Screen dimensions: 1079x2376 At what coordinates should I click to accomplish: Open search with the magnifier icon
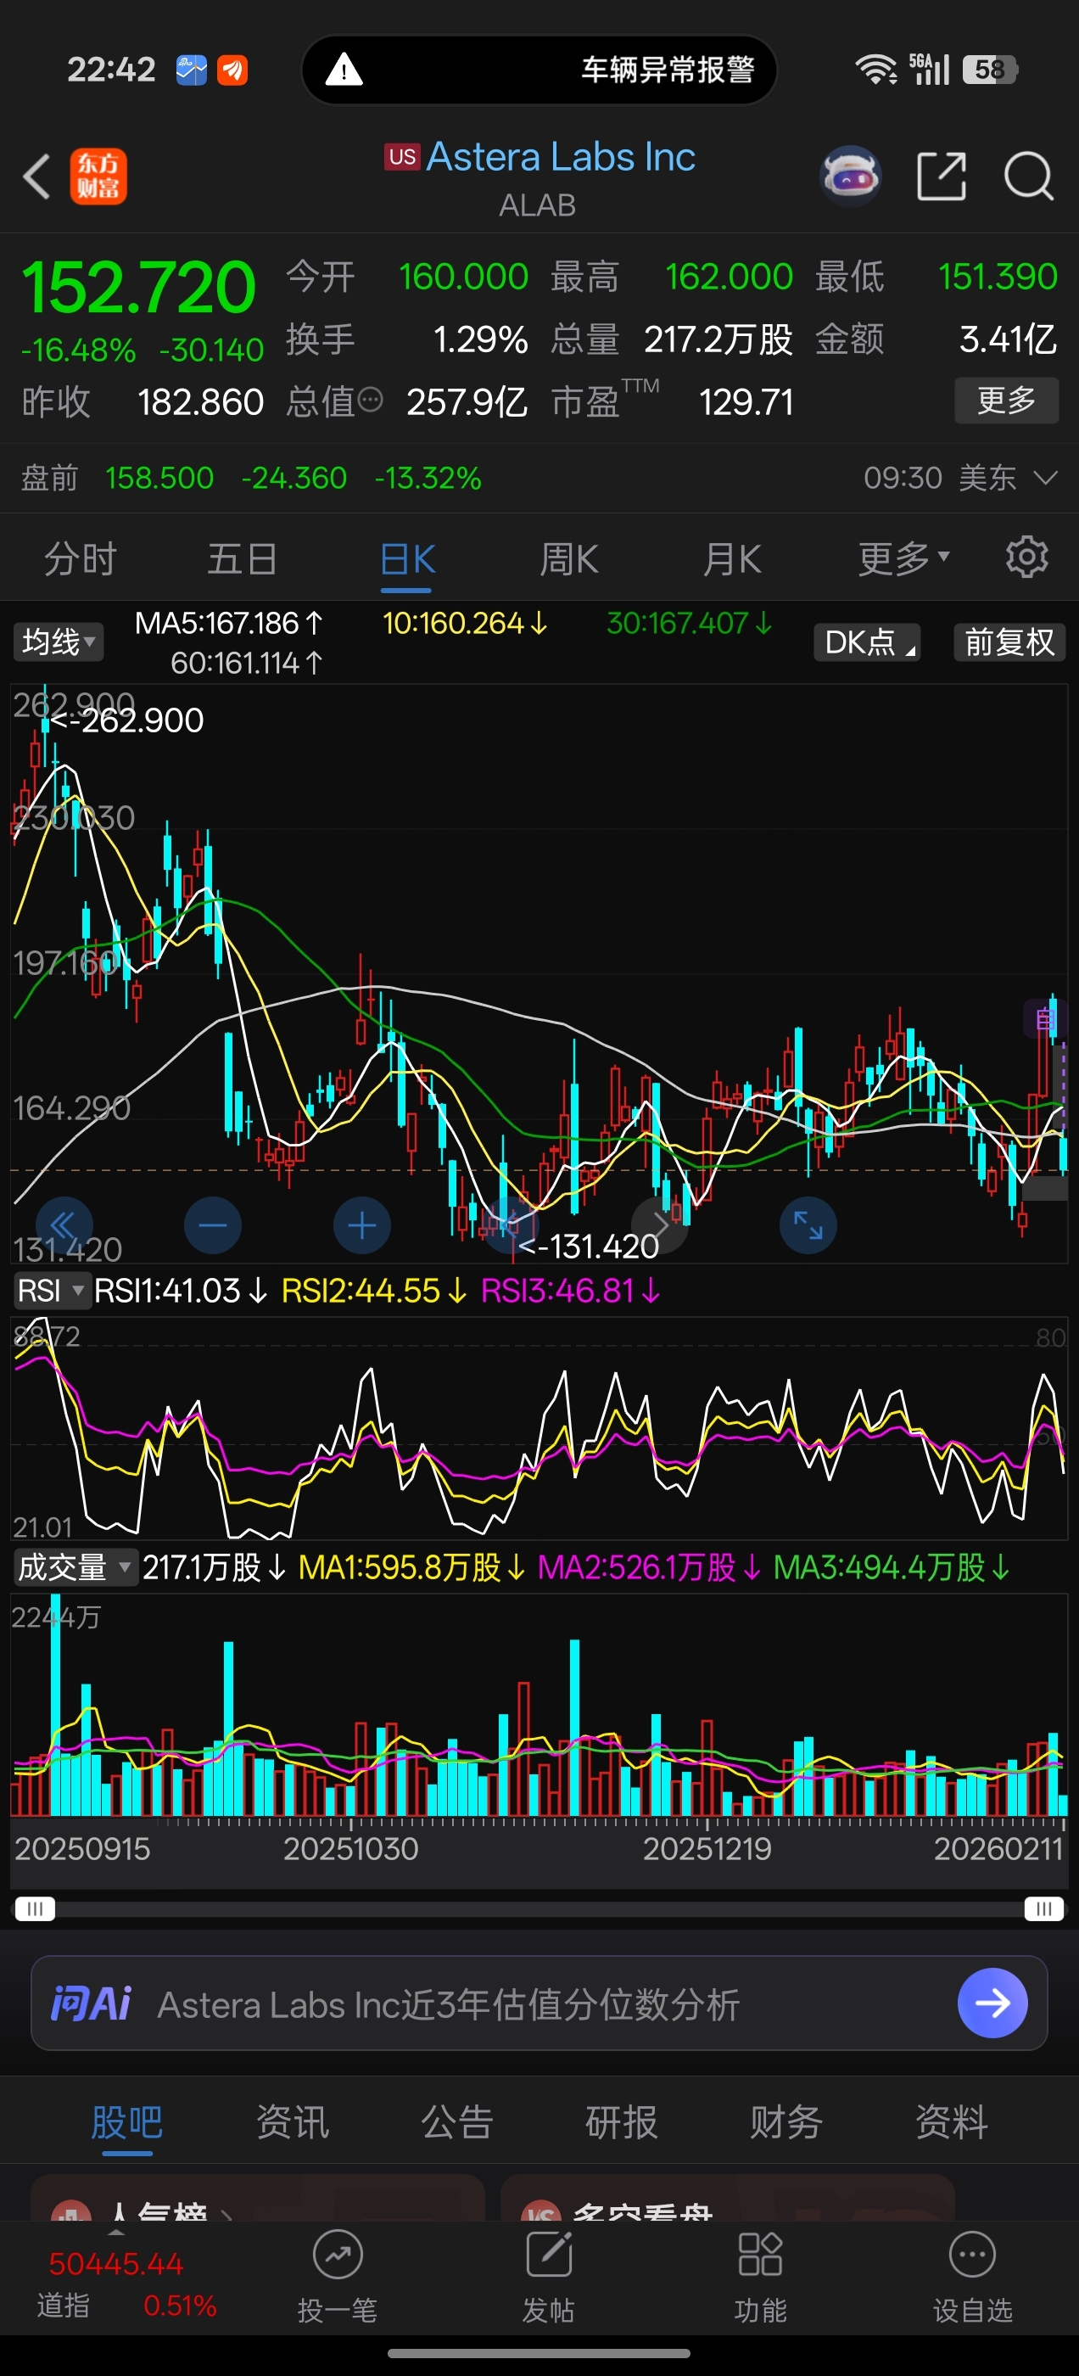coord(1028,176)
